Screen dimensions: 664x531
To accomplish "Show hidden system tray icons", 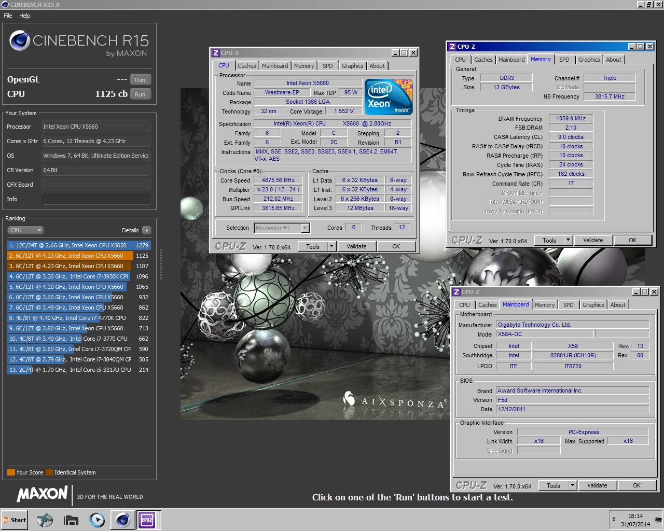I will (614, 519).
